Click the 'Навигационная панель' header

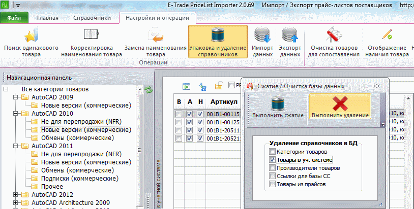39,78
